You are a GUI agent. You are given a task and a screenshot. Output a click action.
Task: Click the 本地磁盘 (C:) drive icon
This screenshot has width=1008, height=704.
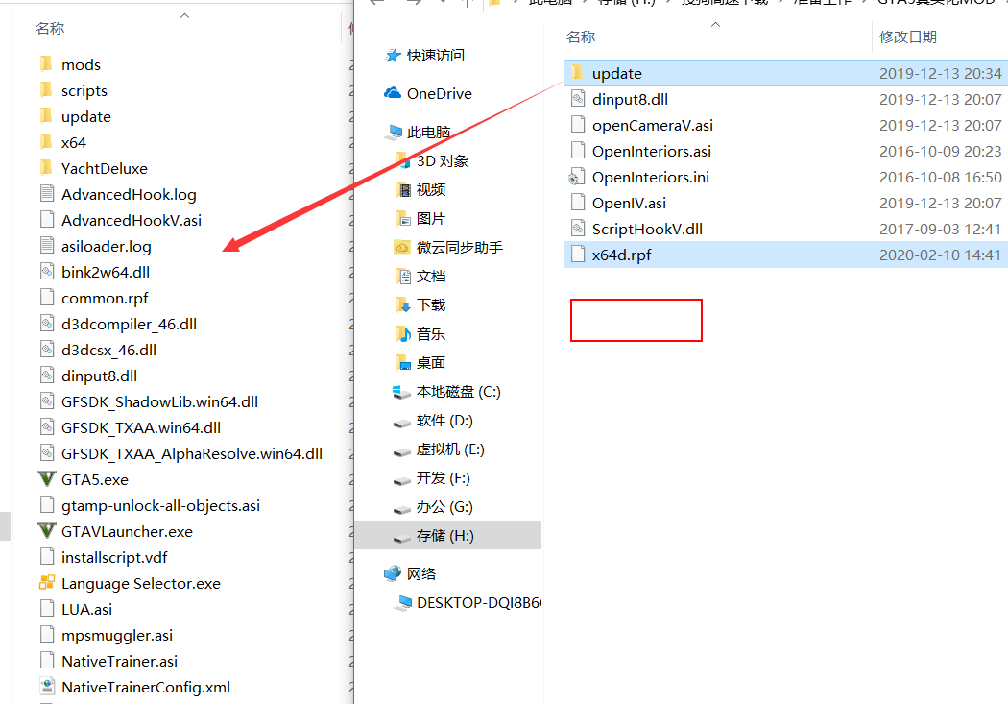pyautogui.click(x=402, y=392)
